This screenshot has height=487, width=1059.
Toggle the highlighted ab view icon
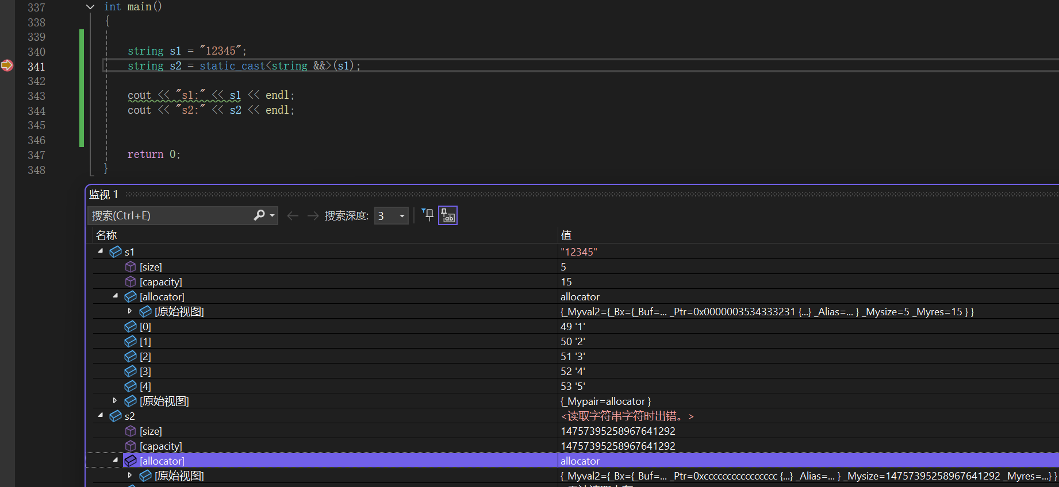[448, 215]
